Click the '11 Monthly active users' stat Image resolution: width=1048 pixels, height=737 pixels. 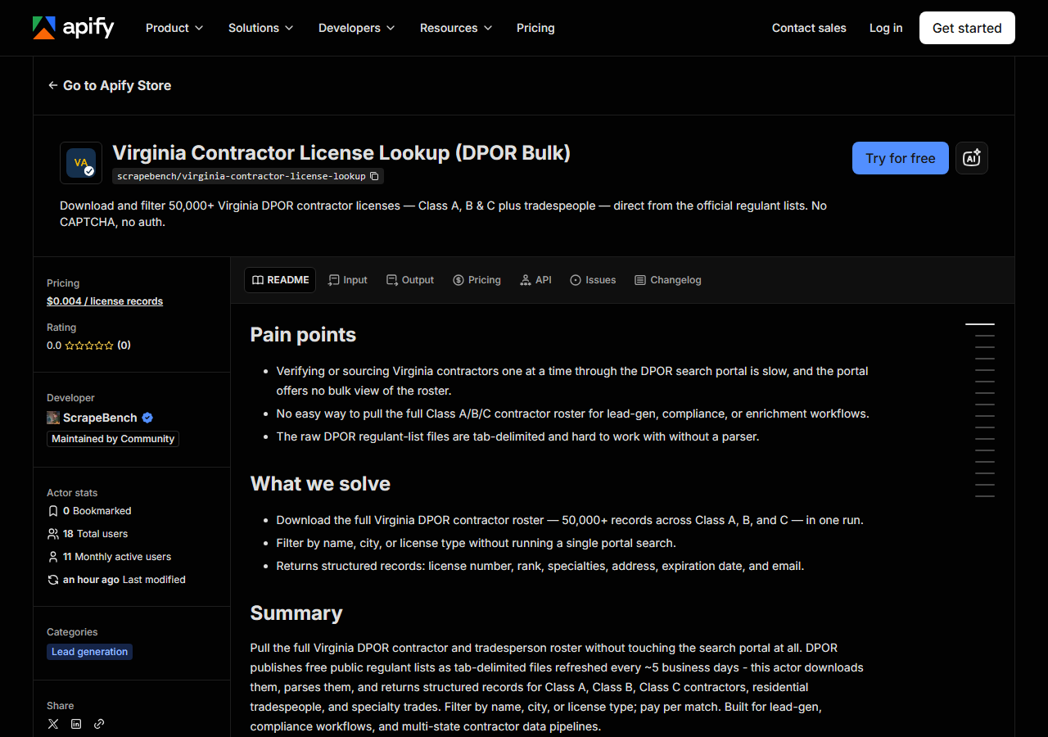tap(117, 557)
